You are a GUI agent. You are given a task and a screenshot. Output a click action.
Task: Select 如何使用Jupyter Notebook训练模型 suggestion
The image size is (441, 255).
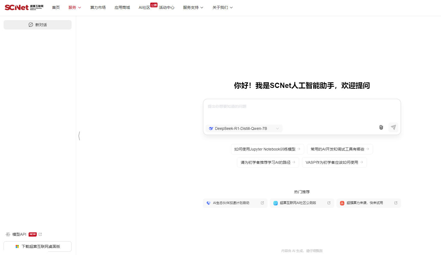pos(268,149)
